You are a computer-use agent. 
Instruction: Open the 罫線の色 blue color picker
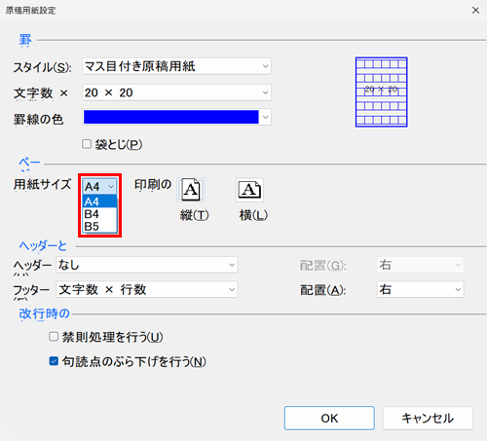click(x=176, y=117)
